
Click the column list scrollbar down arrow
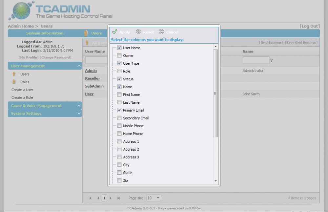click(215, 181)
